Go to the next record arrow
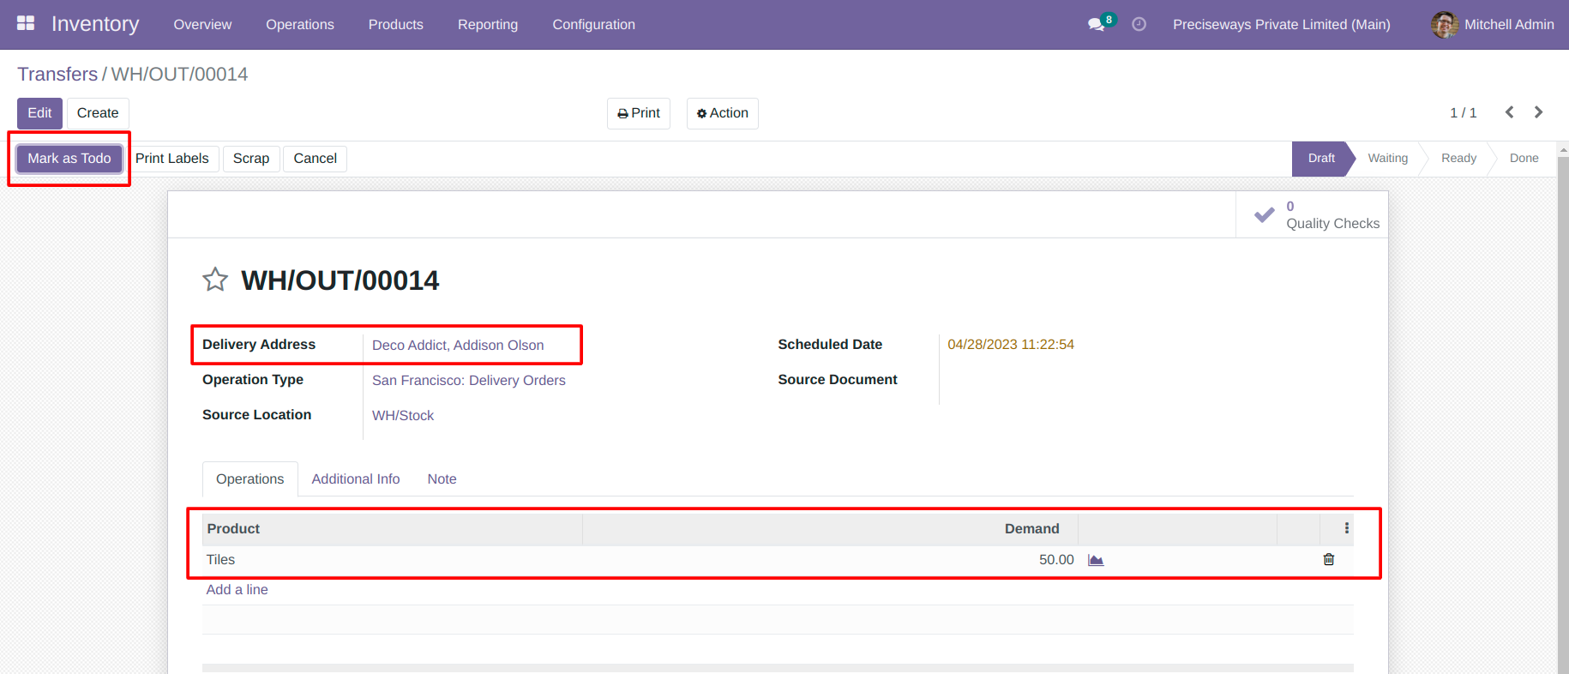Image resolution: width=1569 pixels, height=674 pixels. click(x=1539, y=112)
